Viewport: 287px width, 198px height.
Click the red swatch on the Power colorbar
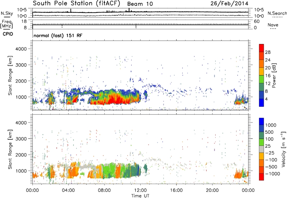[262, 48]
